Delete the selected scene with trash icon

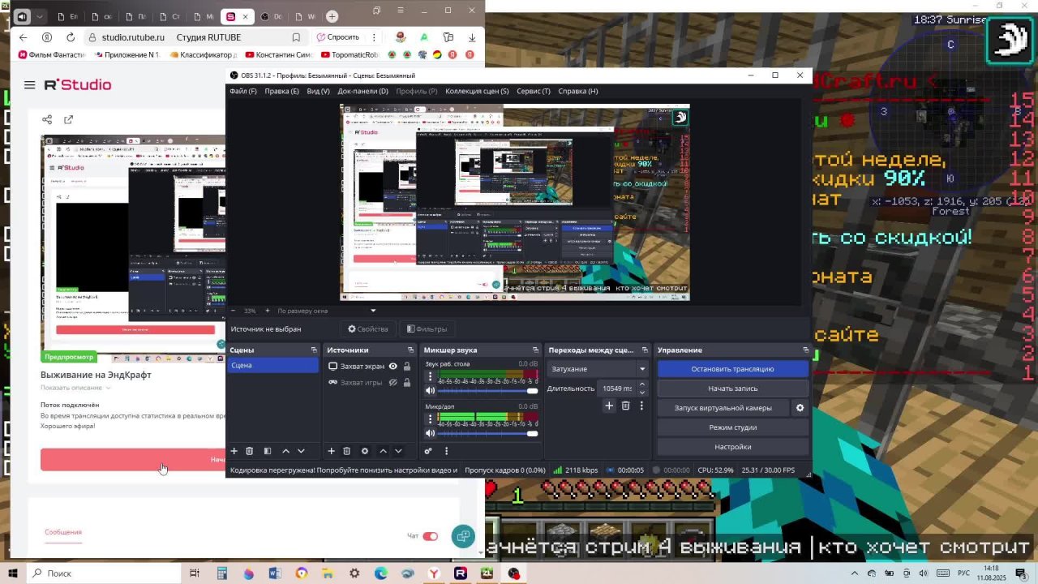pyautogui.click(x=250, y=451)
